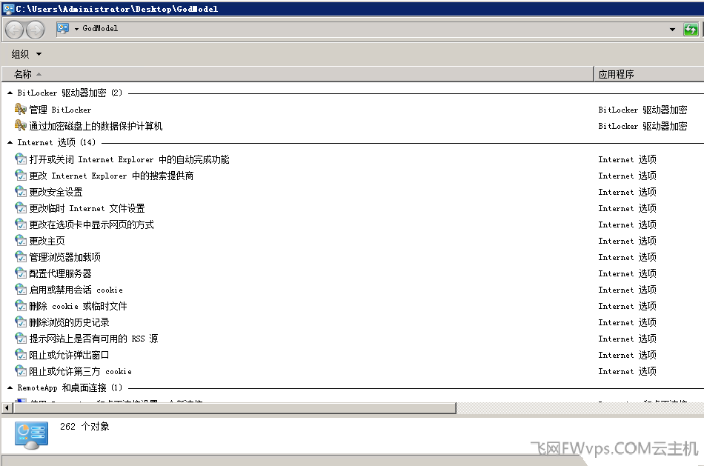Click Internet 选项 cell in 更改主页 row
The image size is (704, 466).
click(x=627, y=242)
